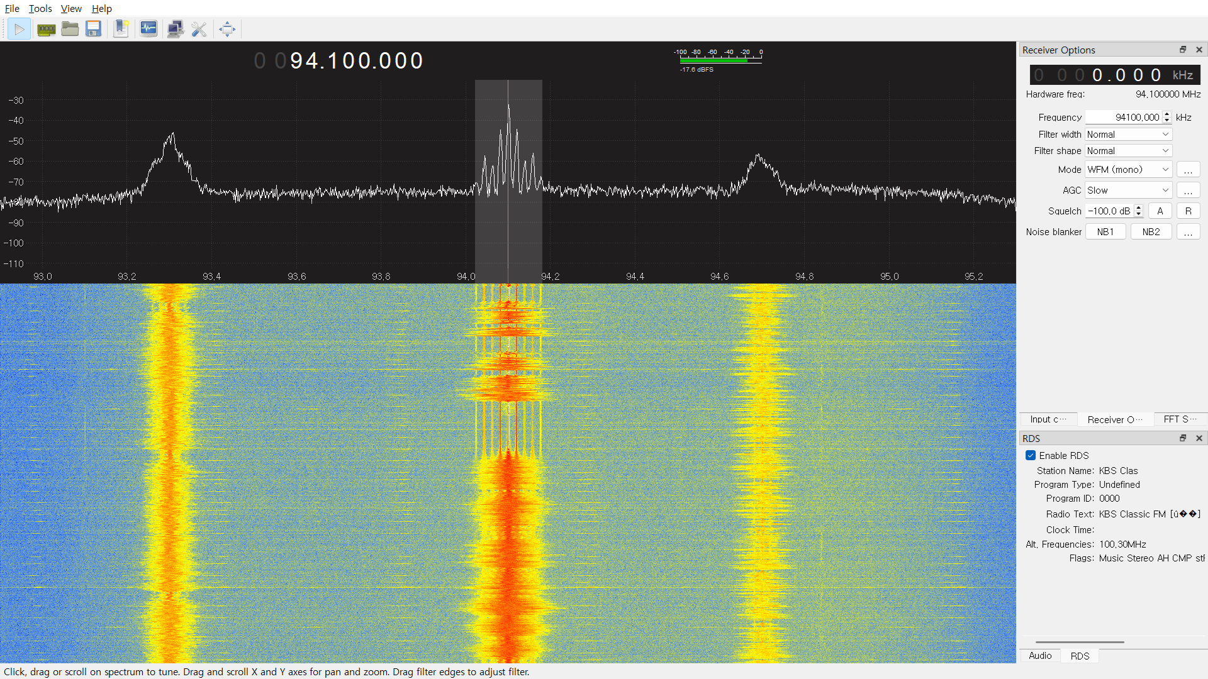Open the bookmark icon in the toolbar
Screen dimensions: 1208x679
(121, 29)
